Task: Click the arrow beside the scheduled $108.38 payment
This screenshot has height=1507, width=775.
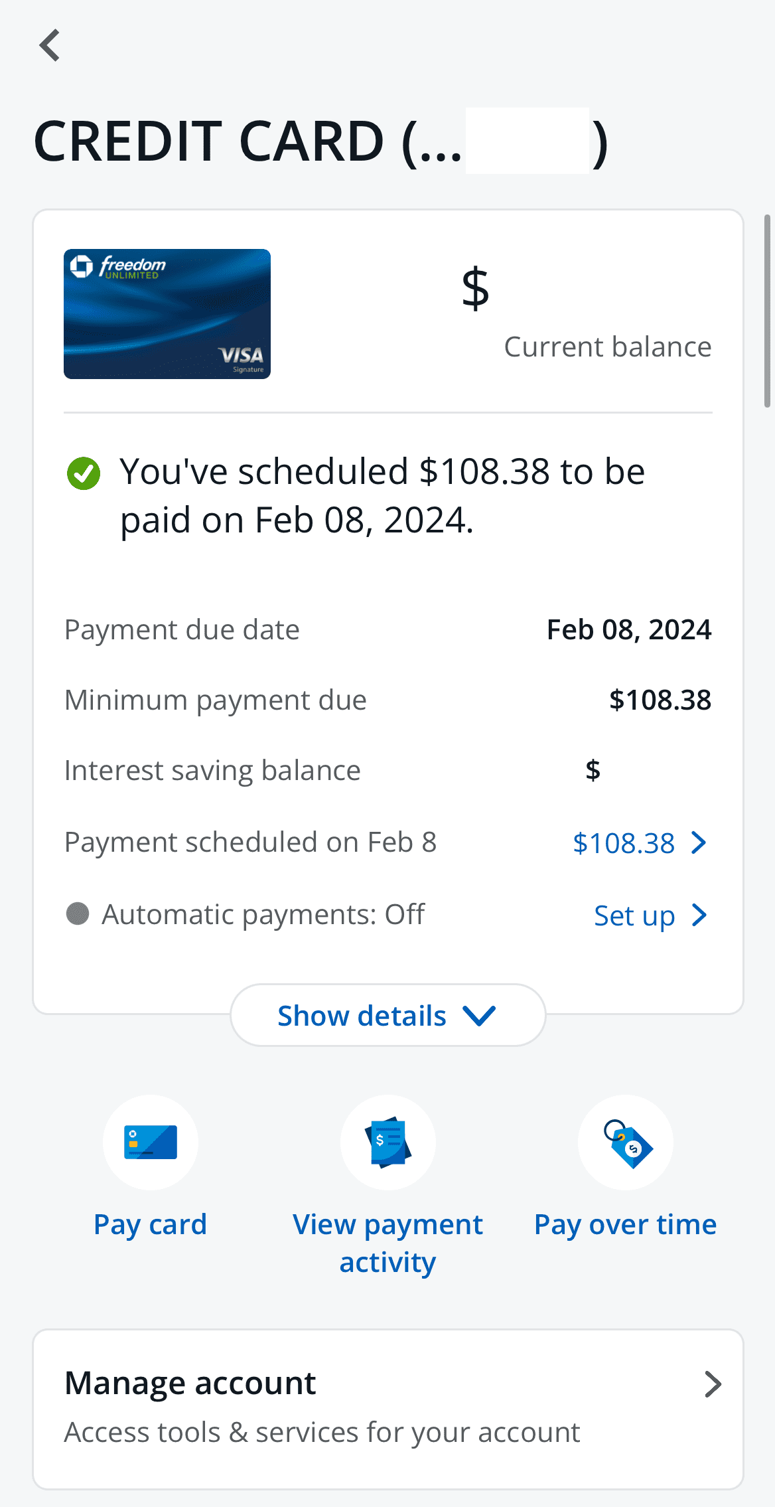Action: click(699, 842)
